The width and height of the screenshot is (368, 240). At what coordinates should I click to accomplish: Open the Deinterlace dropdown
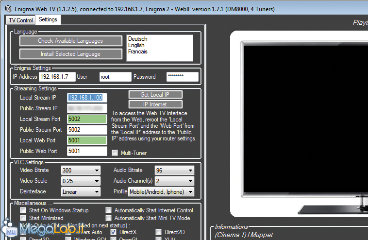tap(81, 192)
